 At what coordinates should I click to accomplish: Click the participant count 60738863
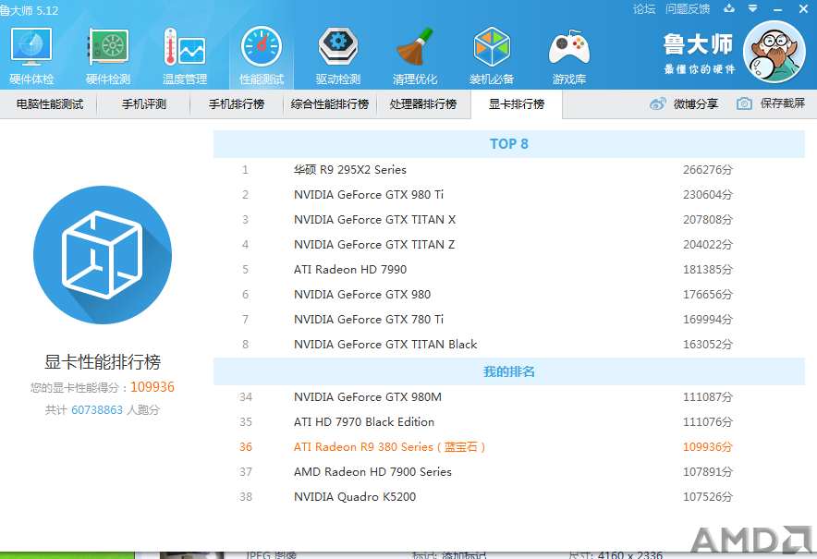click(x=97, y=410)
